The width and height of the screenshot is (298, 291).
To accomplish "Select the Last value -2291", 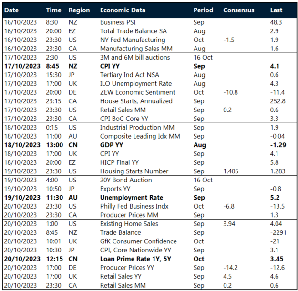I will point(278,232).
